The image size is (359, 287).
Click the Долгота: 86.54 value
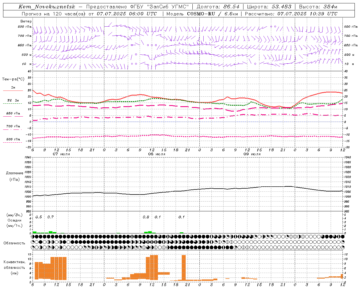point(218,7)
